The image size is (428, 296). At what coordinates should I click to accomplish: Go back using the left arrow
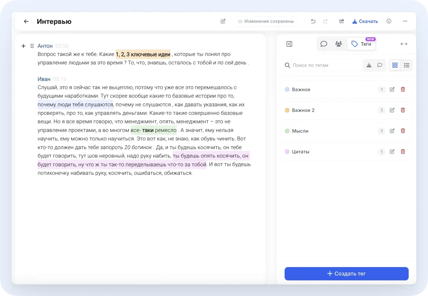point(26,21)
